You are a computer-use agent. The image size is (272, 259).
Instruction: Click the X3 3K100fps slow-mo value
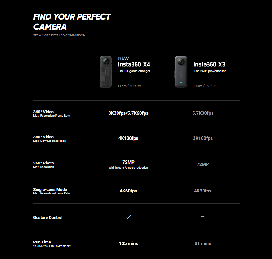pyautogui.click(x=203, y=138)
